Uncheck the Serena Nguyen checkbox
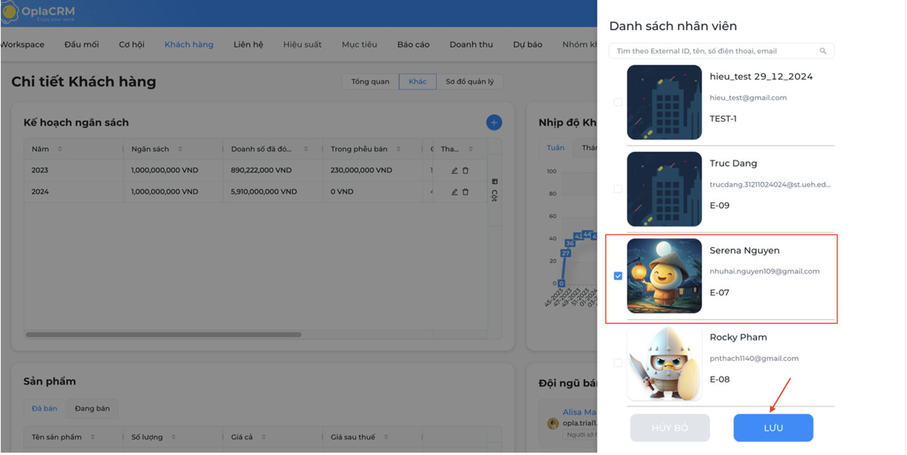This screenshot has height=455, width=907. tap(618, 276)
